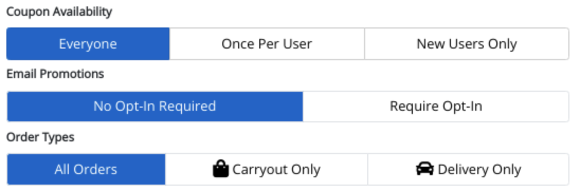Click the Coupon Availability heading
Screen dimensions: 580x192
point(59,12)
